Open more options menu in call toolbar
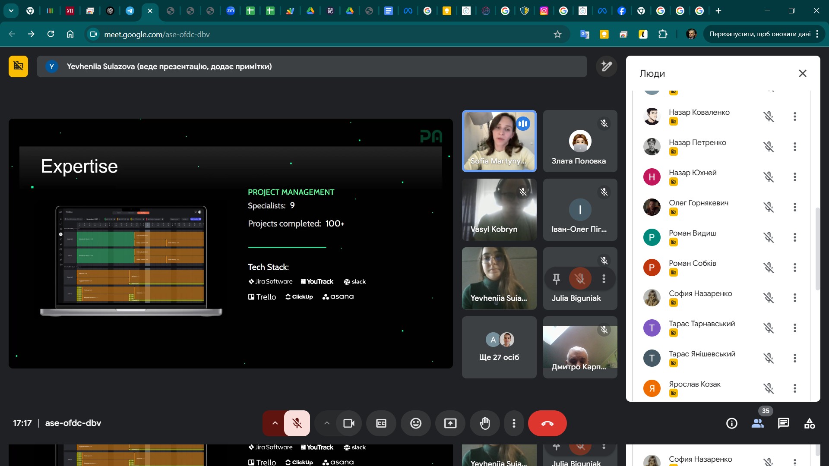This screenshot has width=829, height=466. (x=514, y=423)
